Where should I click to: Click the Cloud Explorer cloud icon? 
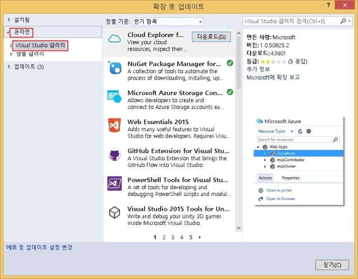pos(114,39)
